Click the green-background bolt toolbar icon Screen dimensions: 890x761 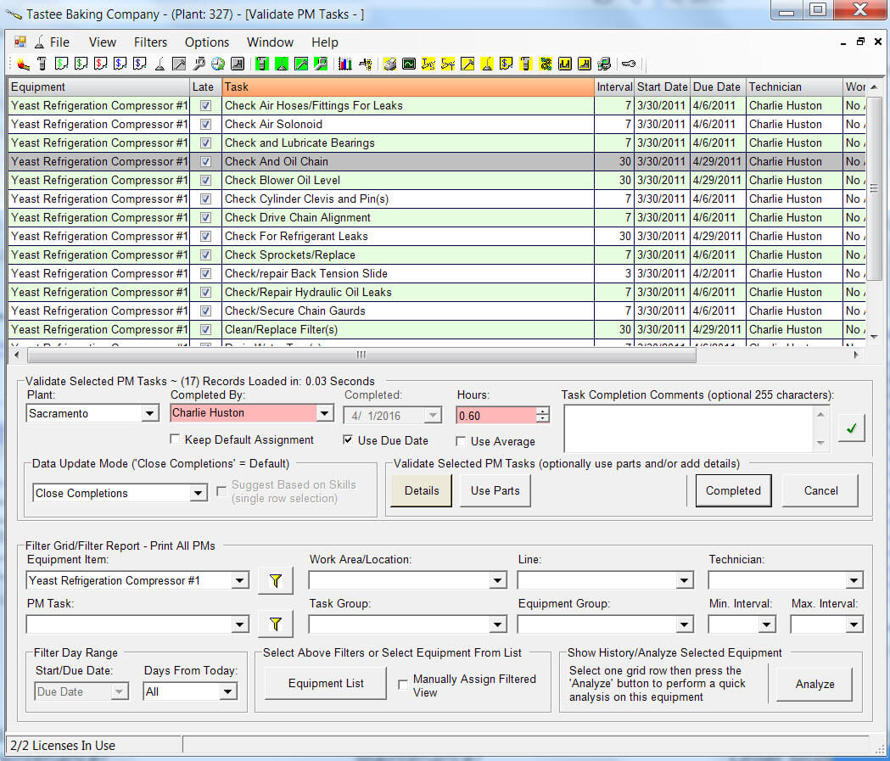261,64
